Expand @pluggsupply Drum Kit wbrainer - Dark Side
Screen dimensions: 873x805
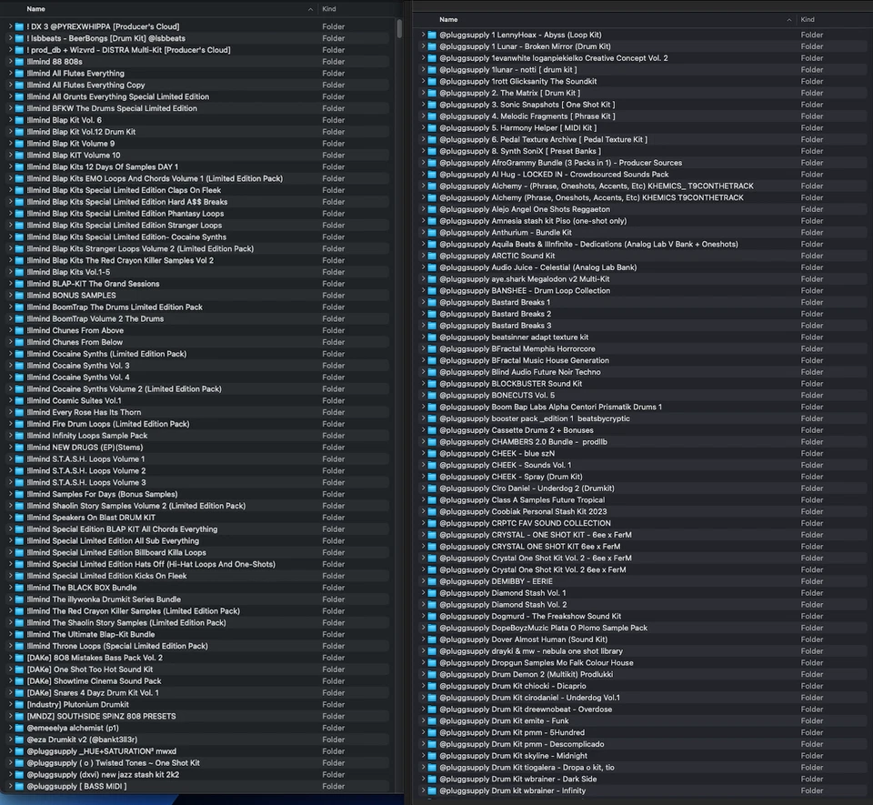pyautogui.click(x=423, y=780)
